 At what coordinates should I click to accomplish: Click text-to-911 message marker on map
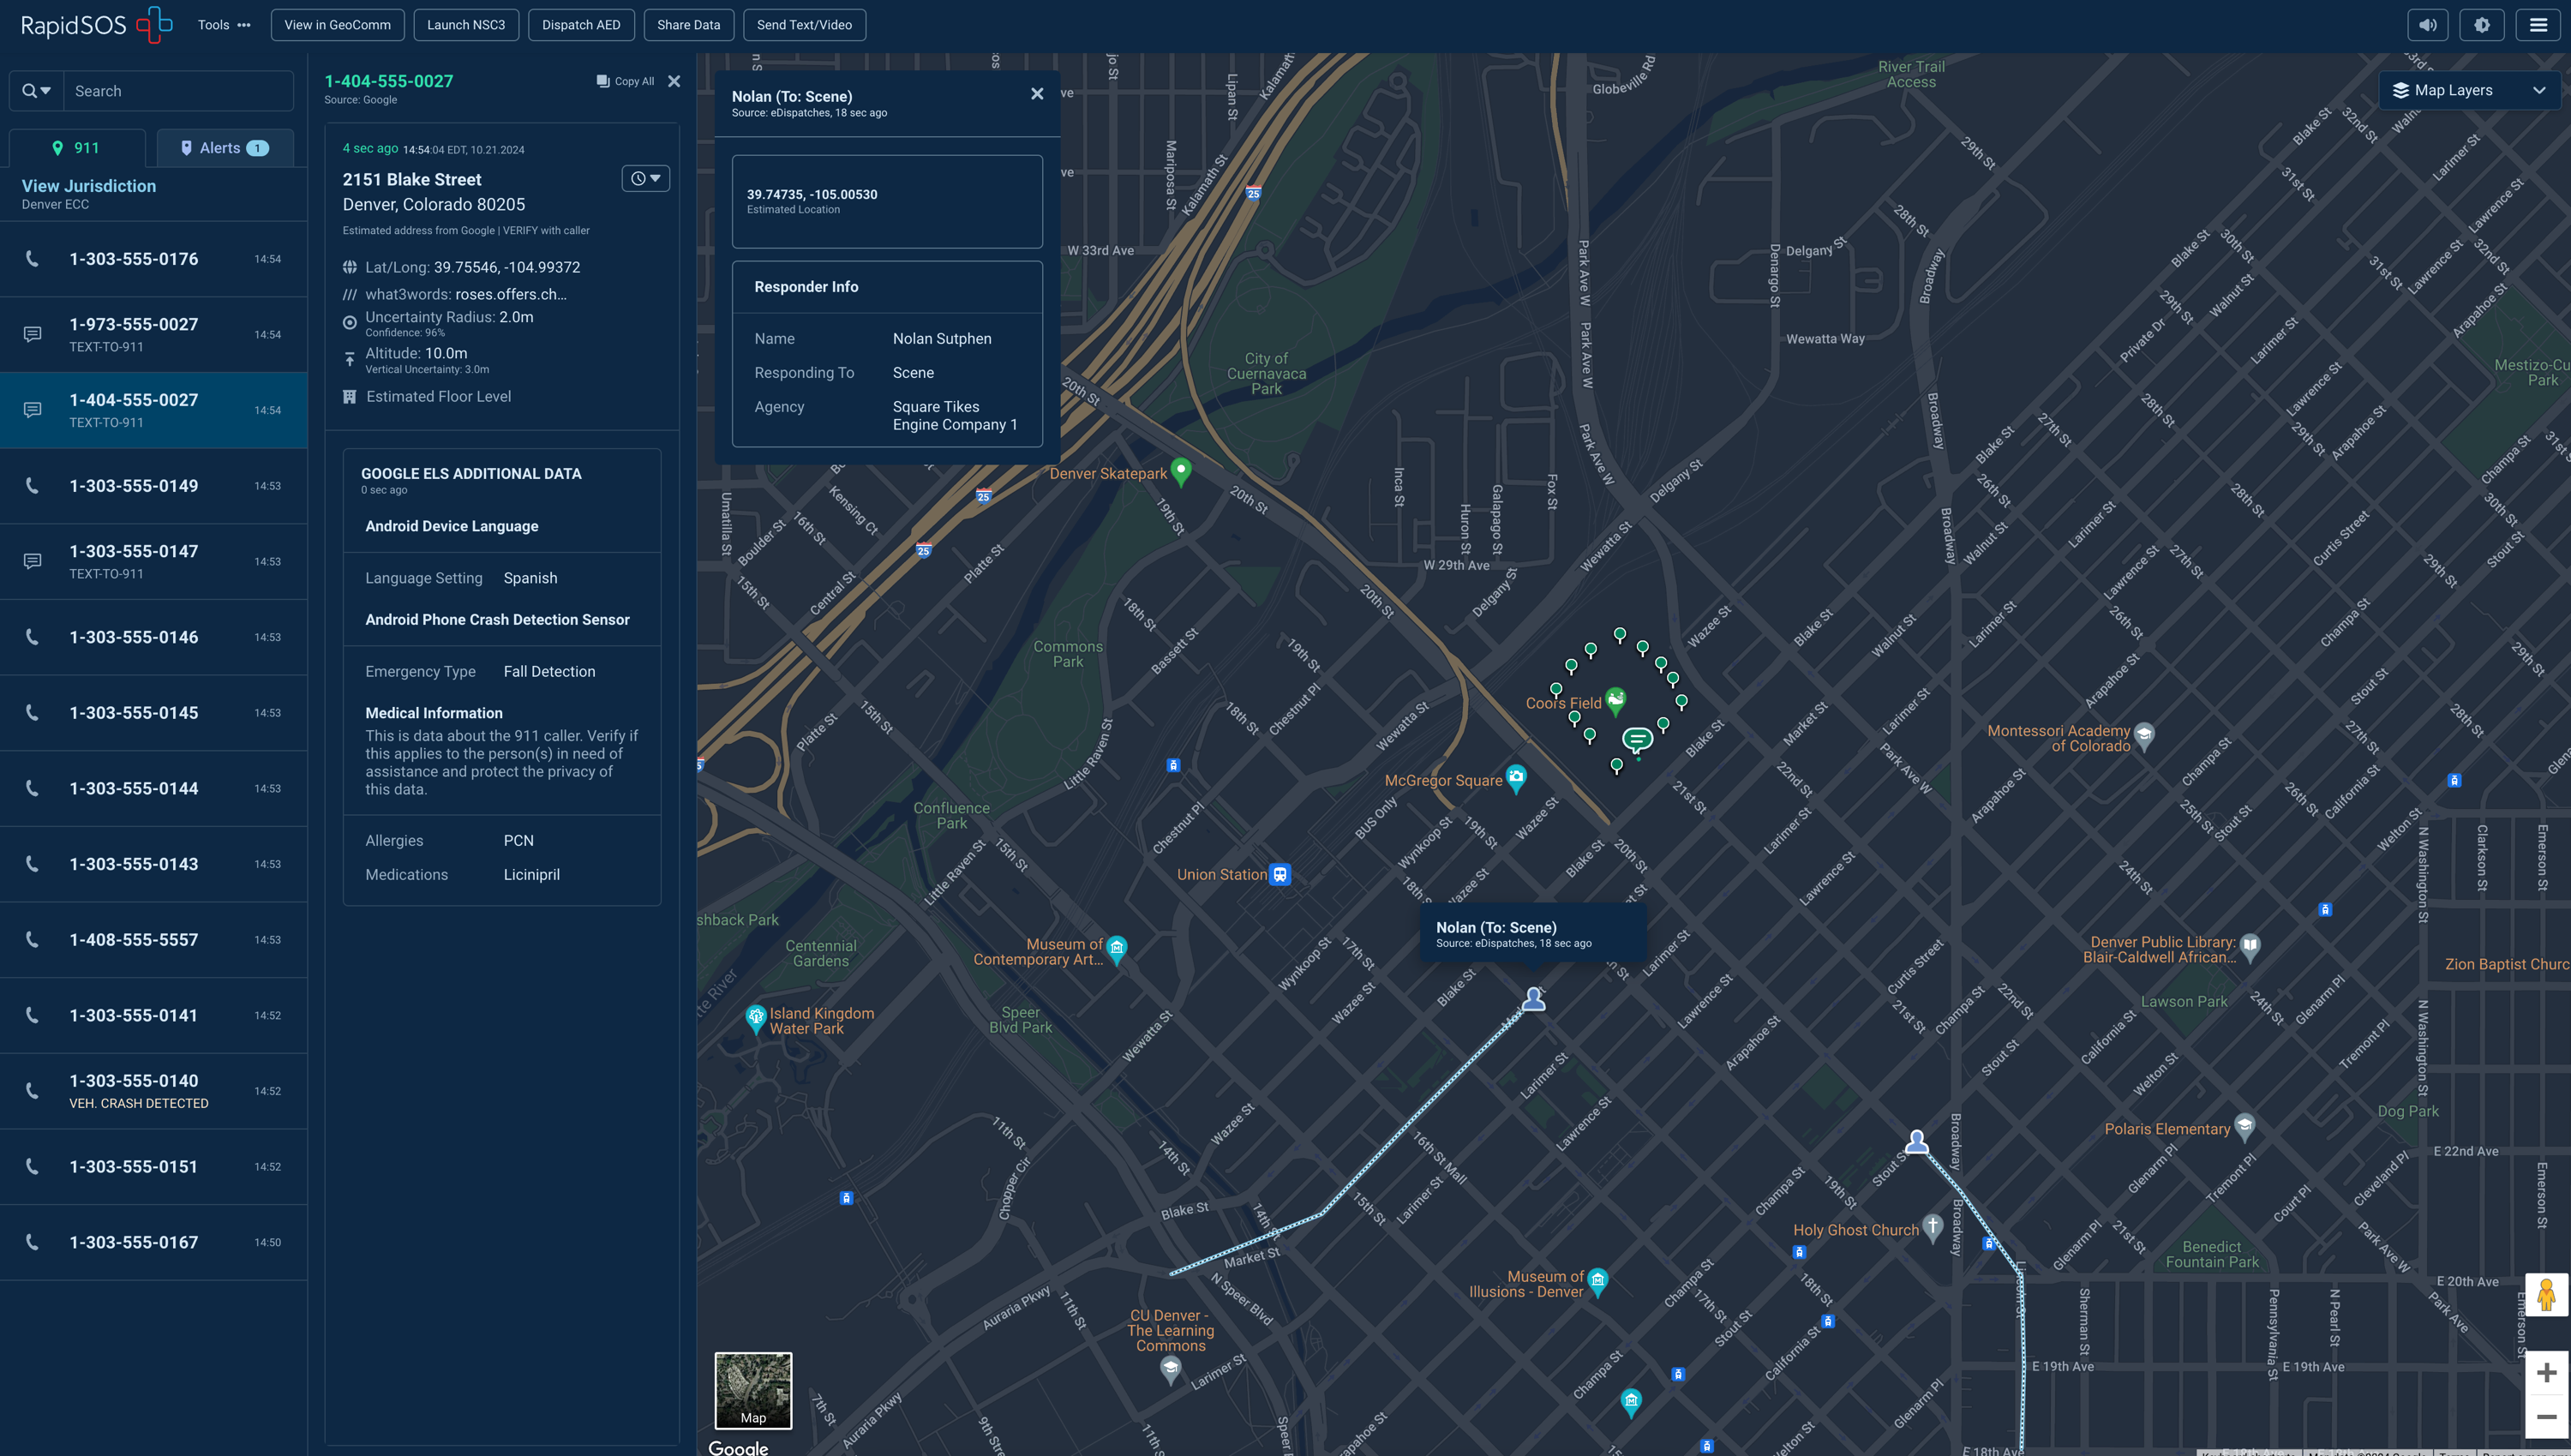pos(1637,740)
